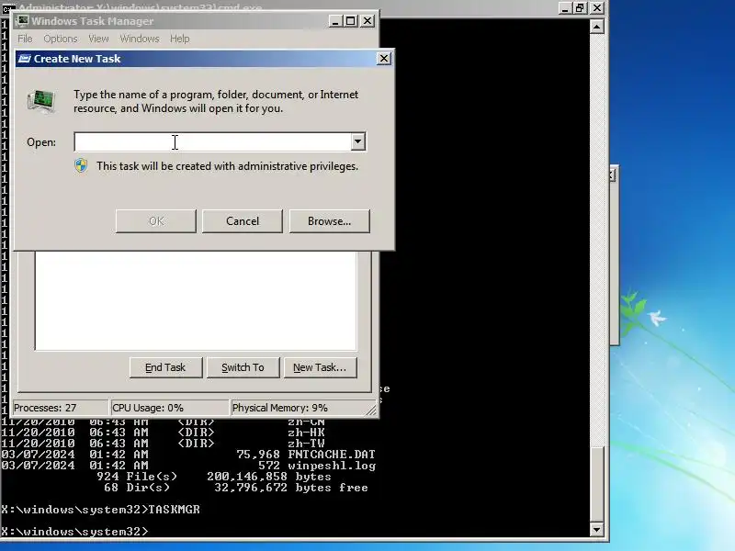The height and width of the screenshot is (551, 735).
Task: Expand the Open combo box dropdown arrow
Action: click(358, 141)
